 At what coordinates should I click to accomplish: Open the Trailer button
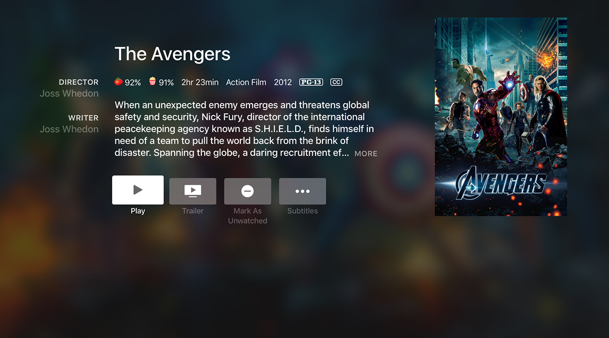point(193,191)
